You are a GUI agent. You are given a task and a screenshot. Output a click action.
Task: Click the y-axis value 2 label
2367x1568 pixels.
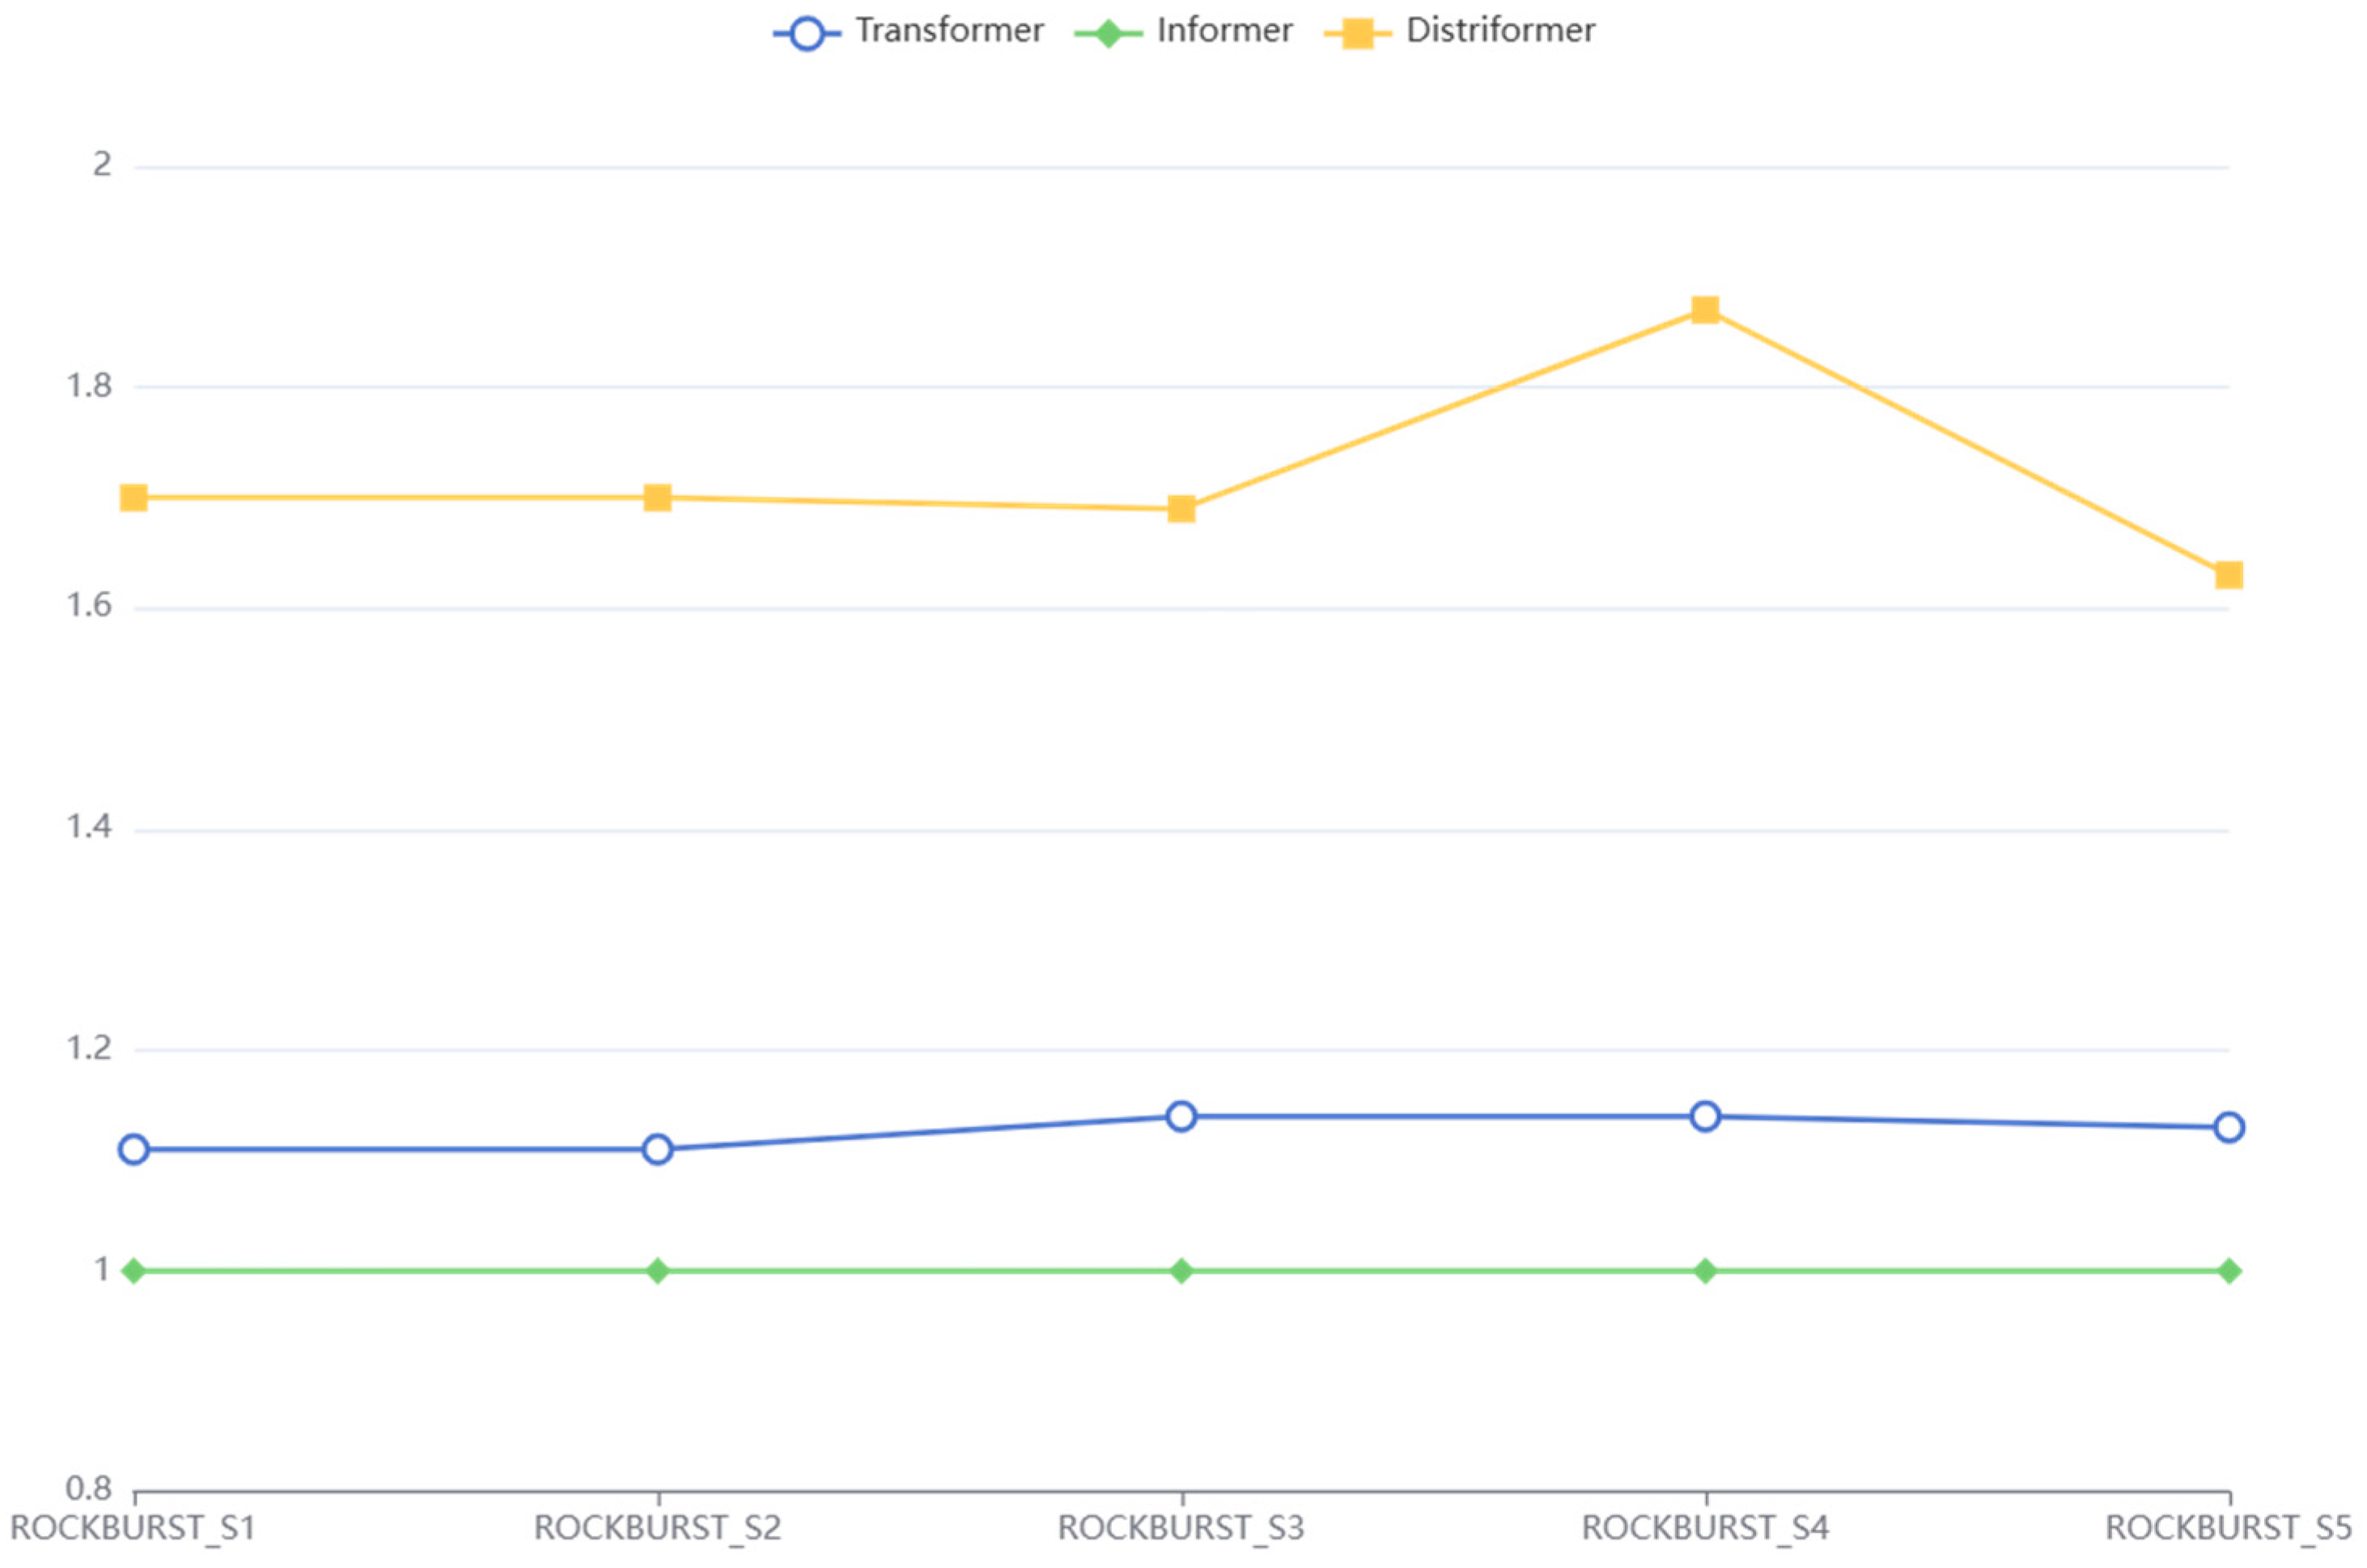click(101, 165)
